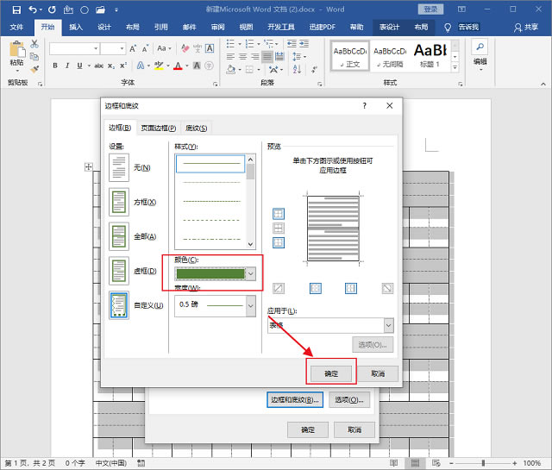Image resolution: width=552 pixels, height=470 pixels.
Task: Toggle inside horizontal border button in preview
Action: pyautogui.click(x=279, y=229)
